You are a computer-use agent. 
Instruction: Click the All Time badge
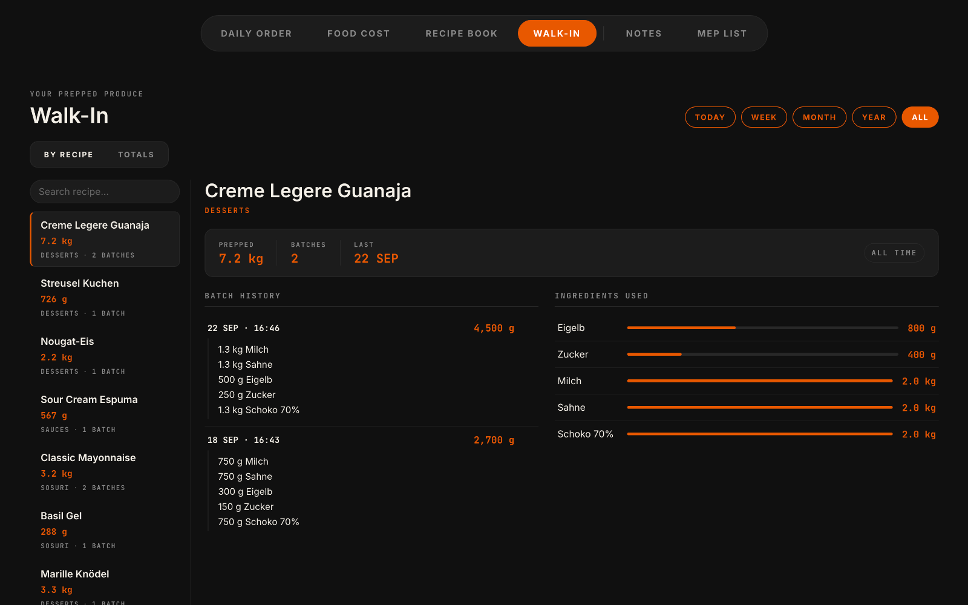click(x=894, y=253)
